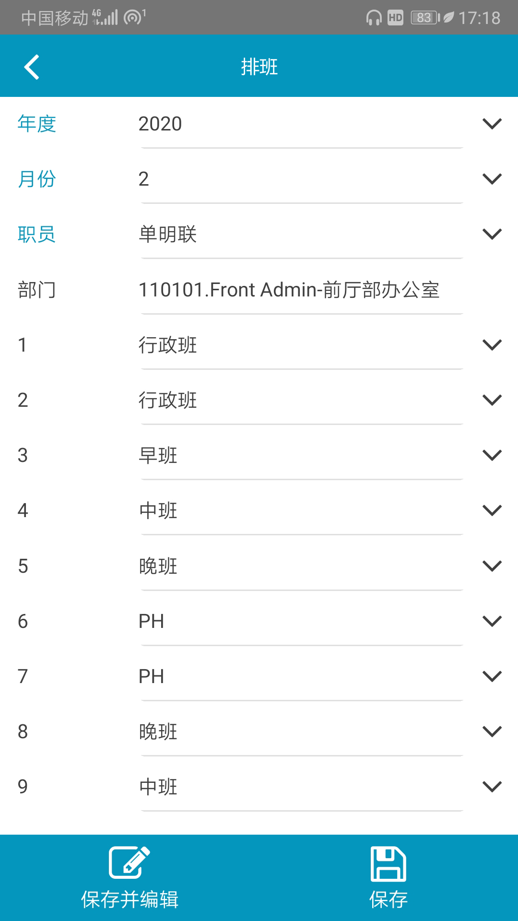
Task: Open the 职员 employee dropdown
Action: point(492,234)
